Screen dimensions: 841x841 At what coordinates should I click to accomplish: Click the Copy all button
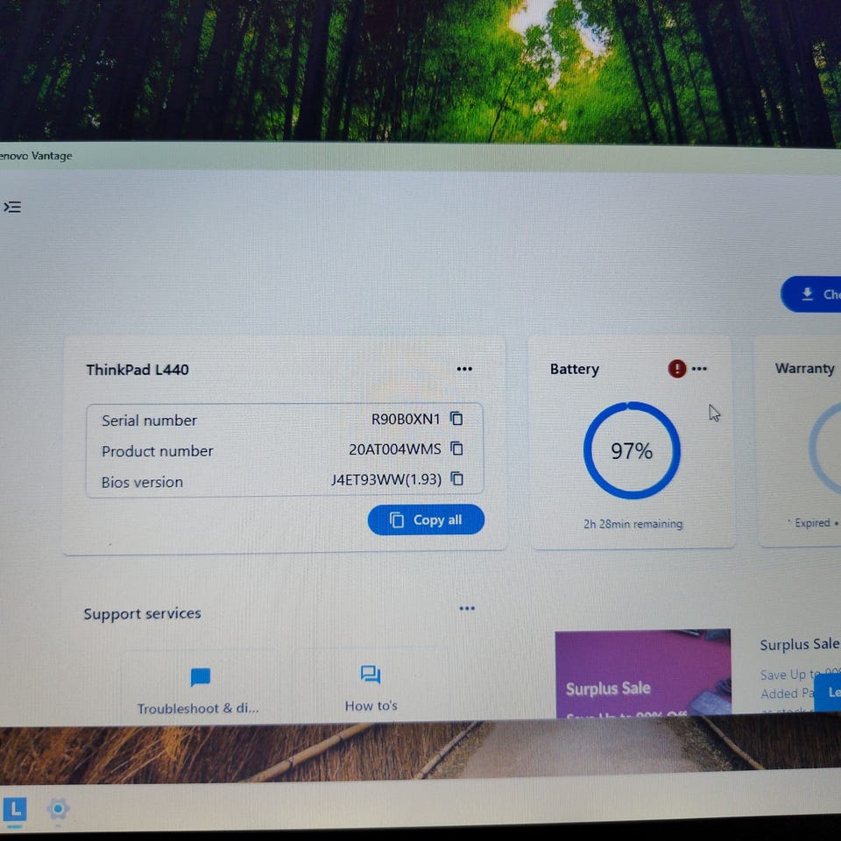tap(426, 519)
